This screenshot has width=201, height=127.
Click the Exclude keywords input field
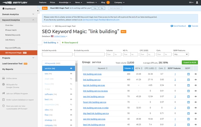point(89,54)
